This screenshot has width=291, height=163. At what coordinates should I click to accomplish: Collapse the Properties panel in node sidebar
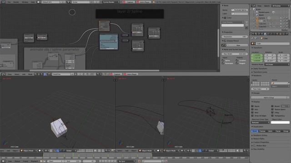228,32
